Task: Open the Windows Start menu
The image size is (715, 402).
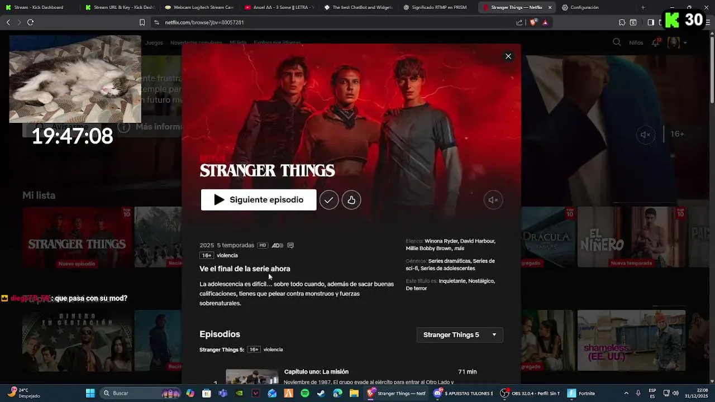Action: tap(90, 393)
